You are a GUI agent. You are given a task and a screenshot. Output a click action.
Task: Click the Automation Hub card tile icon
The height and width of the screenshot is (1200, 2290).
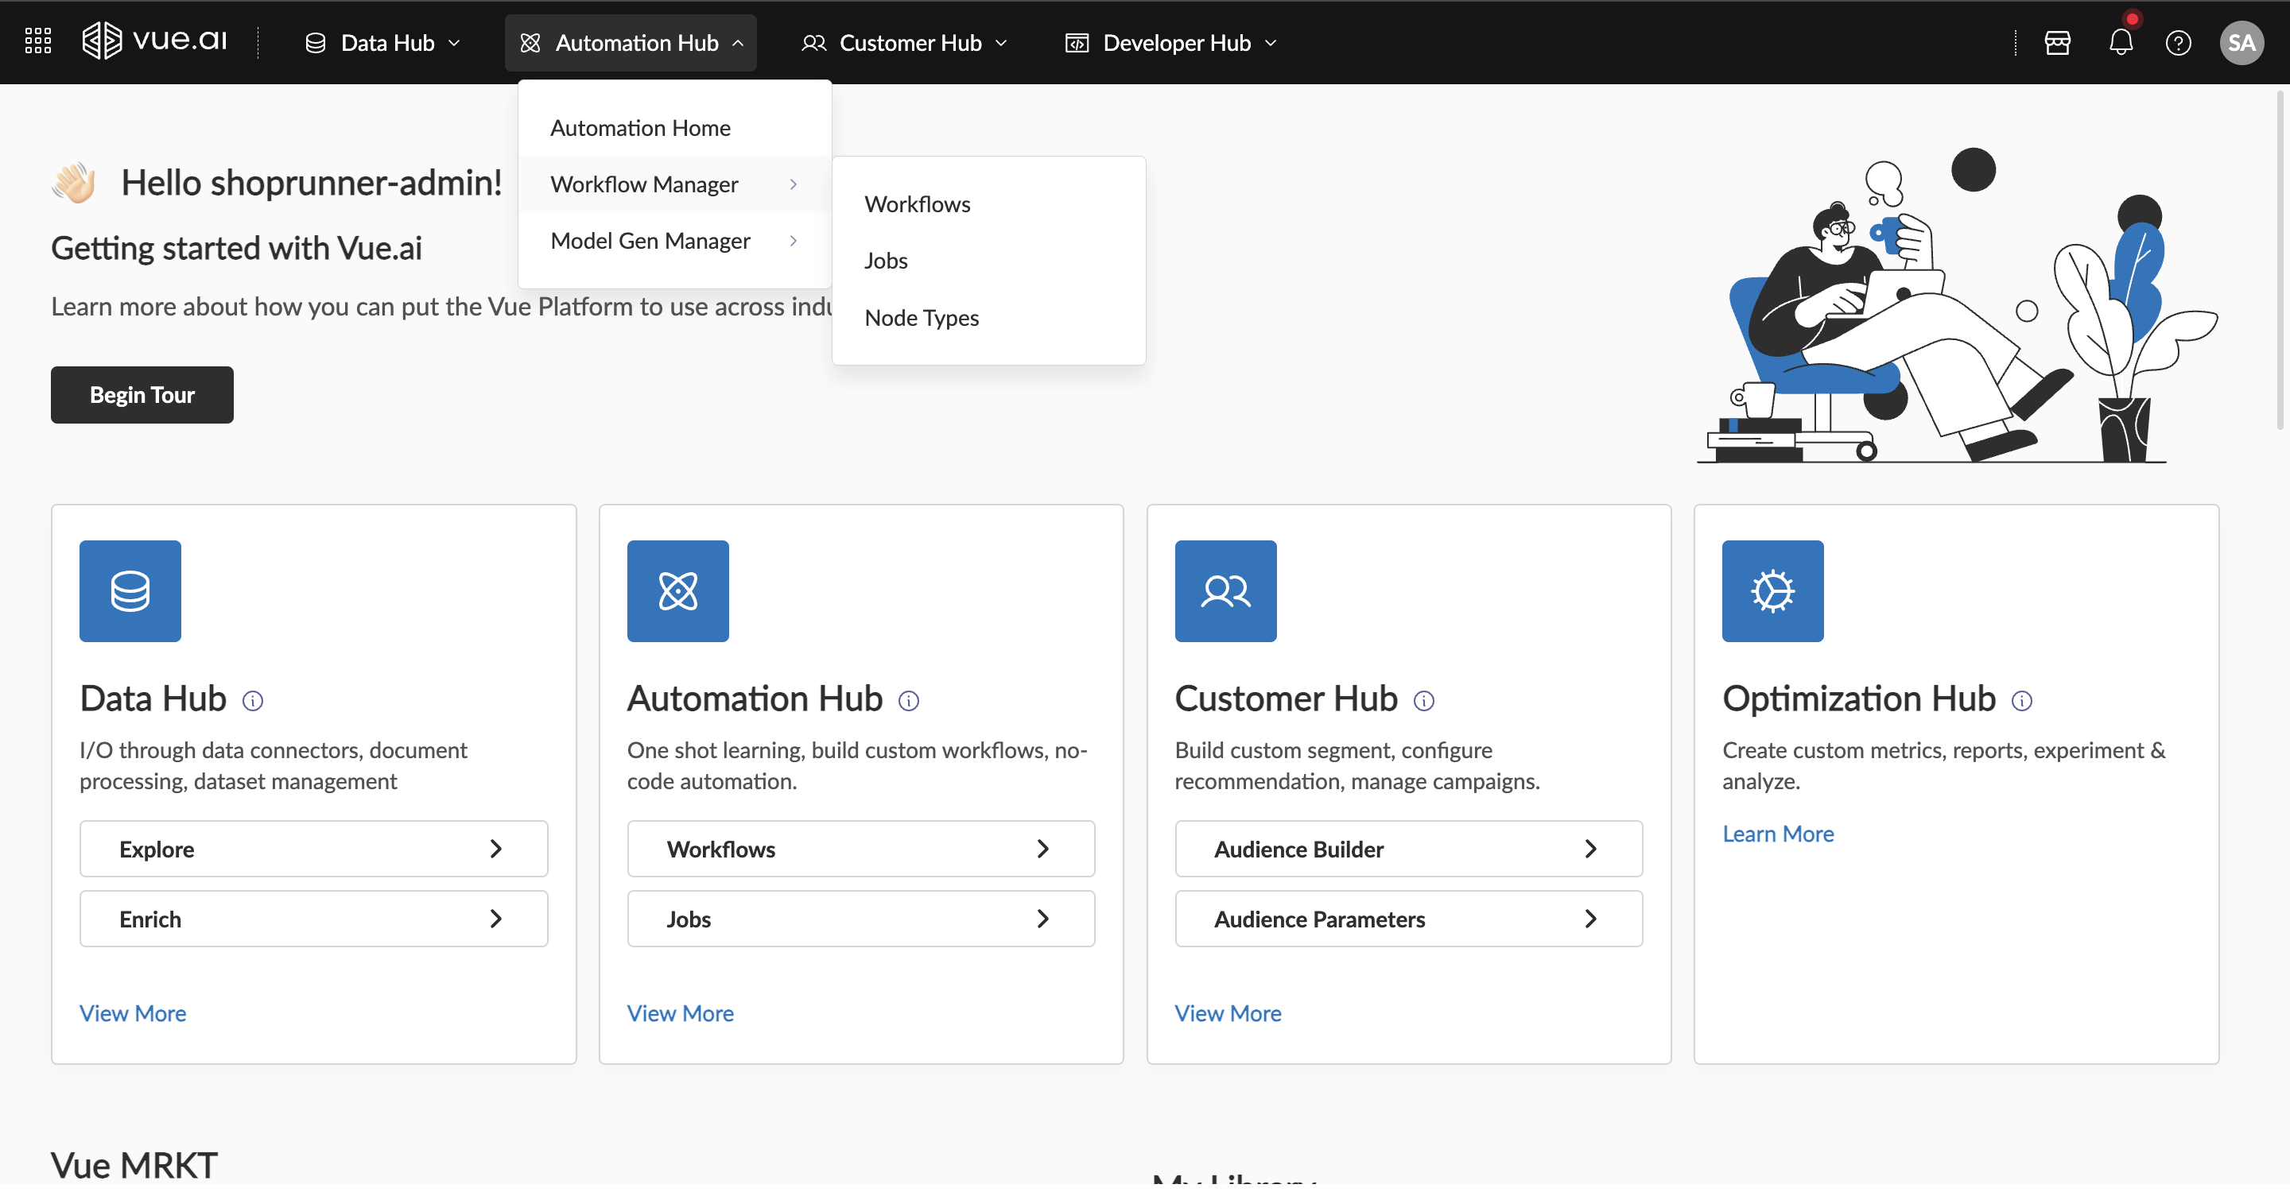coord(677,590)
